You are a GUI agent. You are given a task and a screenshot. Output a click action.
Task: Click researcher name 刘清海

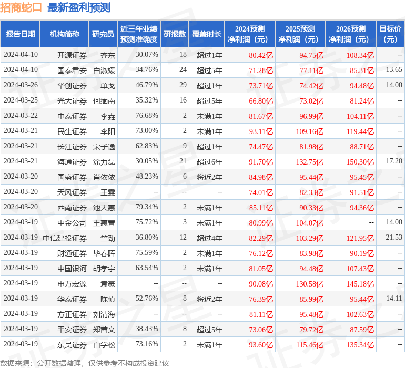(x=104, y=314)
